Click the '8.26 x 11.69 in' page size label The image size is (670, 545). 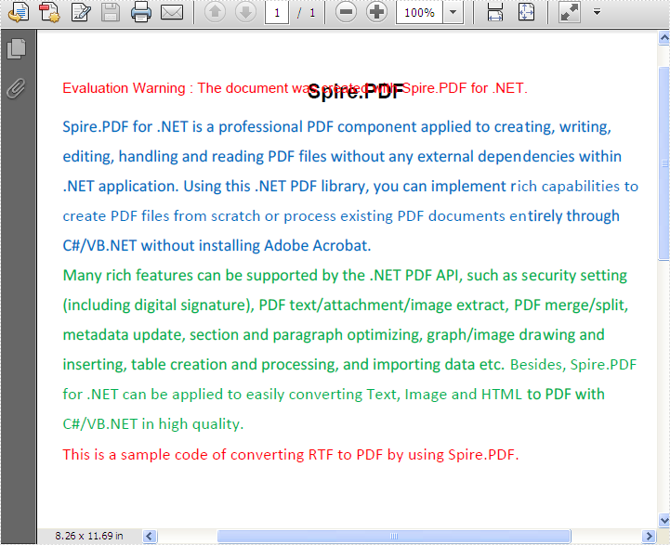[x=89, y=536]
